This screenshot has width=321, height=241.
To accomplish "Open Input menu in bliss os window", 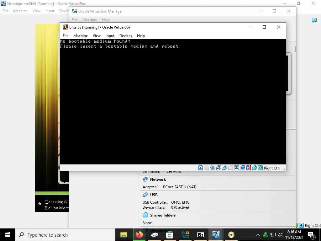I will point(110,36).
